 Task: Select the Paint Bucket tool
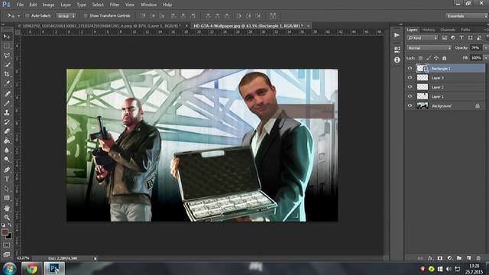pyautogui.click(x=7, y=141)
